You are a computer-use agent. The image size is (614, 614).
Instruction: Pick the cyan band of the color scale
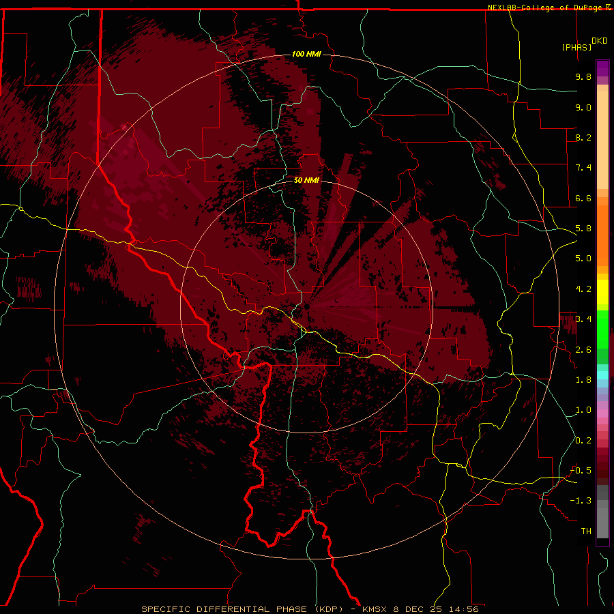click(602, 375)
